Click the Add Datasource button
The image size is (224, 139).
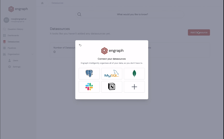click(199, 32)
